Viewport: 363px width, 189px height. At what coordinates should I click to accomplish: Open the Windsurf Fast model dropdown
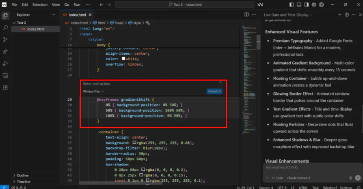[x=93, y=91]
